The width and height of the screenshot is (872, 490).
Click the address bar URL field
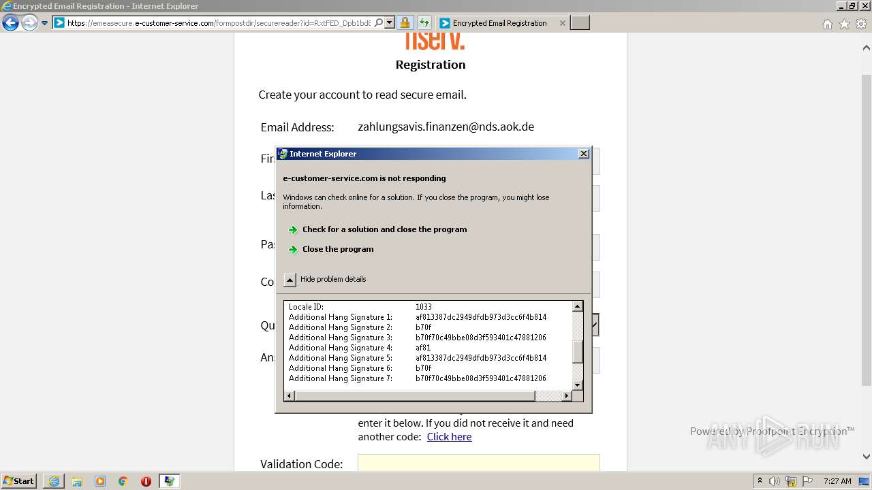tap(218, 22)
